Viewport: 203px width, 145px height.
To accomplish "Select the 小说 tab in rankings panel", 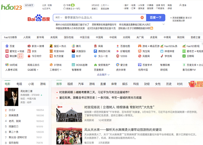I will (x=31, y=84).
